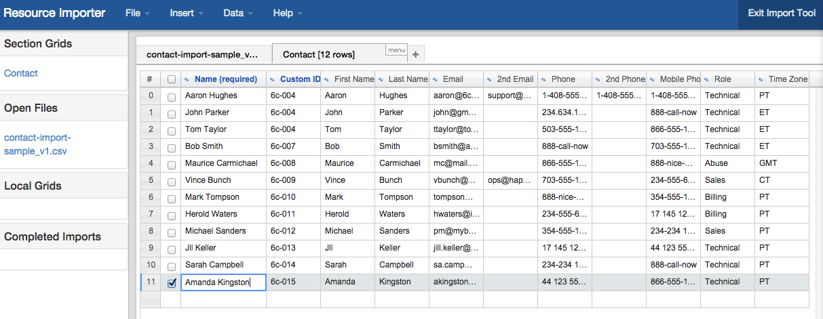823x319 pixels.
Task: Open the File dropdown menu
Action: point(137,14)
